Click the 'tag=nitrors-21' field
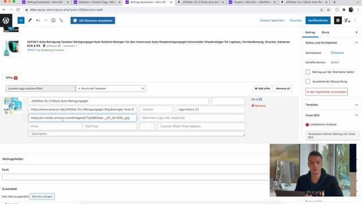Screen dimensions: 362x204 (x=210, y=109)
